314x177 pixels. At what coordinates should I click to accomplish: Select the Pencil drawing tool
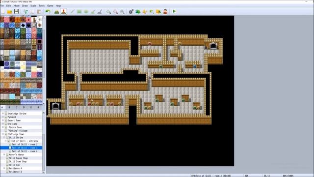tap(73, 11)
